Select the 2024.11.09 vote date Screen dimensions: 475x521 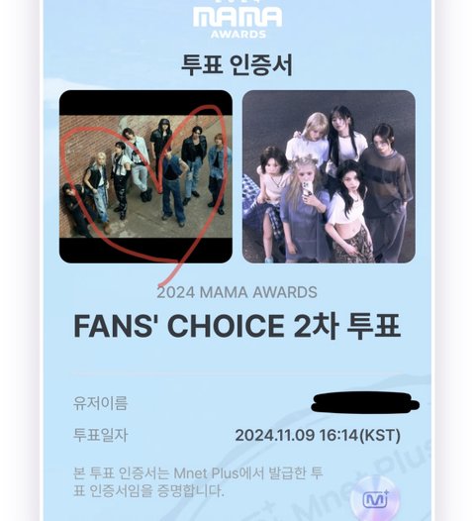(x=274, y=435)
